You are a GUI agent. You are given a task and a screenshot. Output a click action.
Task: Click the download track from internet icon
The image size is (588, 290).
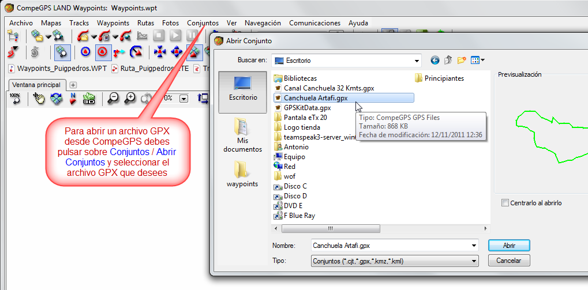[125, 36]
